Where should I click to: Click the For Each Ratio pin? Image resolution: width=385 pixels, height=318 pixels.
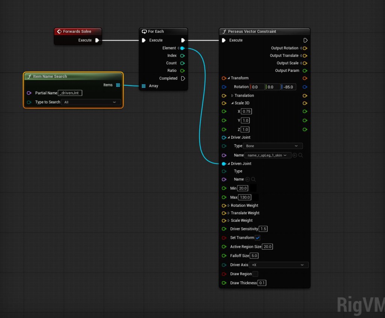pos(182,71)
